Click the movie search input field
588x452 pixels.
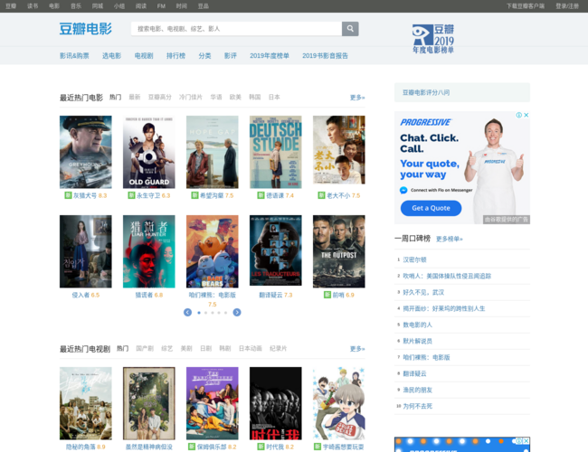(235, 29)
